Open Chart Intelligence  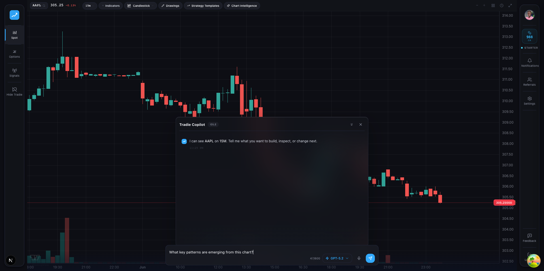coord(242,6)
